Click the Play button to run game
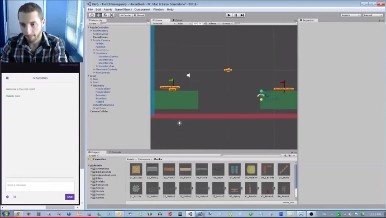The width and height of the screenshot is (386, 218). tap(229, 15)
